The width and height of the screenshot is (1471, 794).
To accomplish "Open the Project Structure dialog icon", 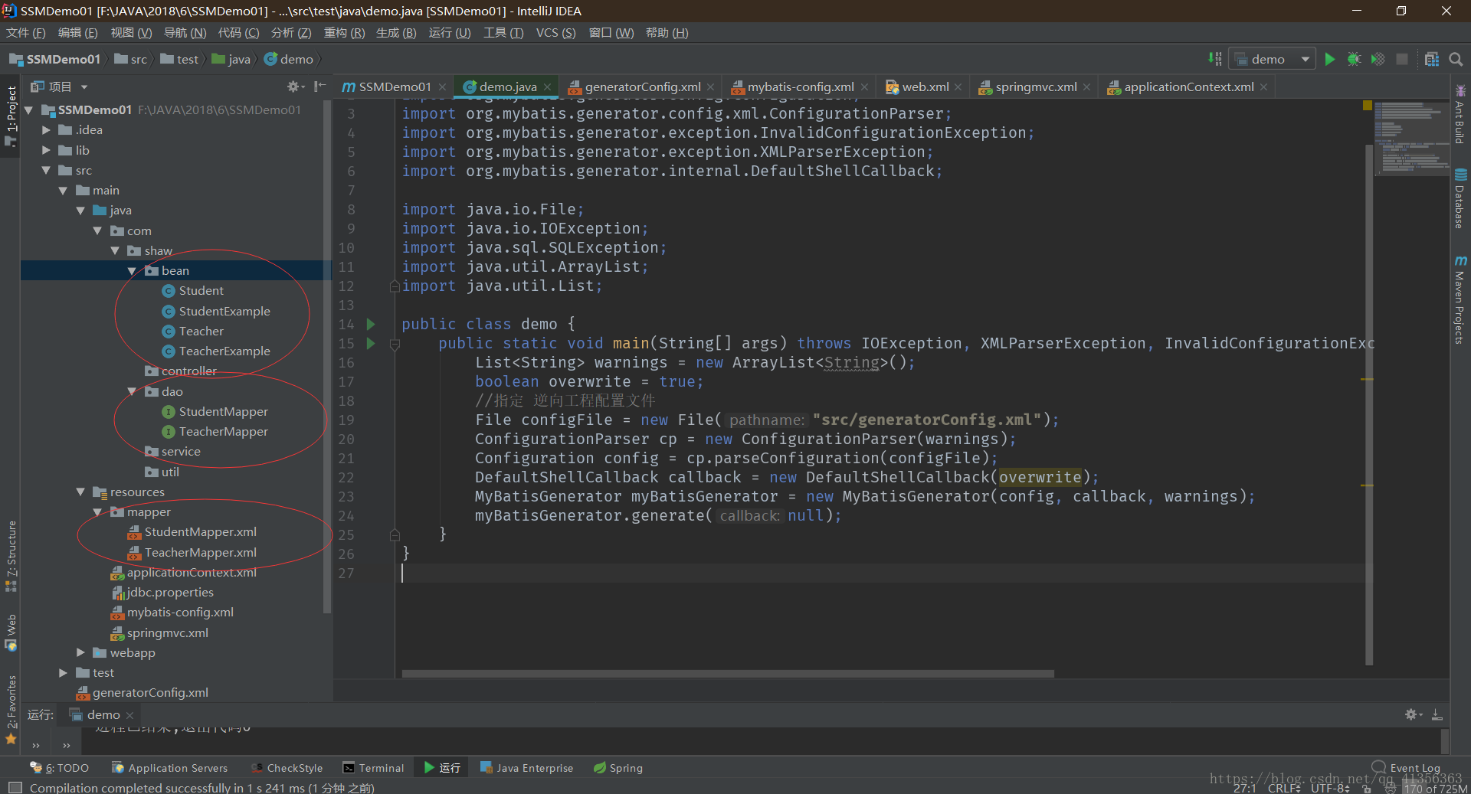I will tap(1431, 59).
